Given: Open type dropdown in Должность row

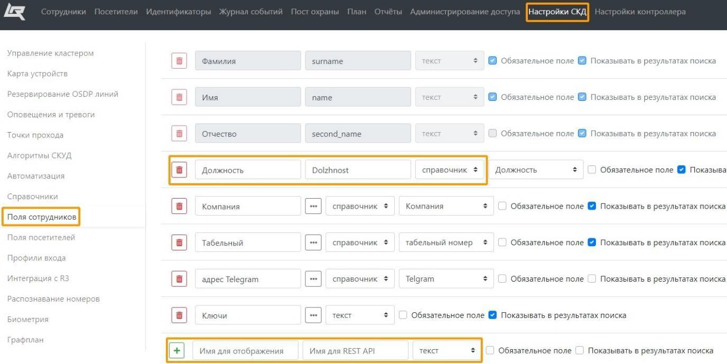Looking at the screenshot, I should click(450, 170).
